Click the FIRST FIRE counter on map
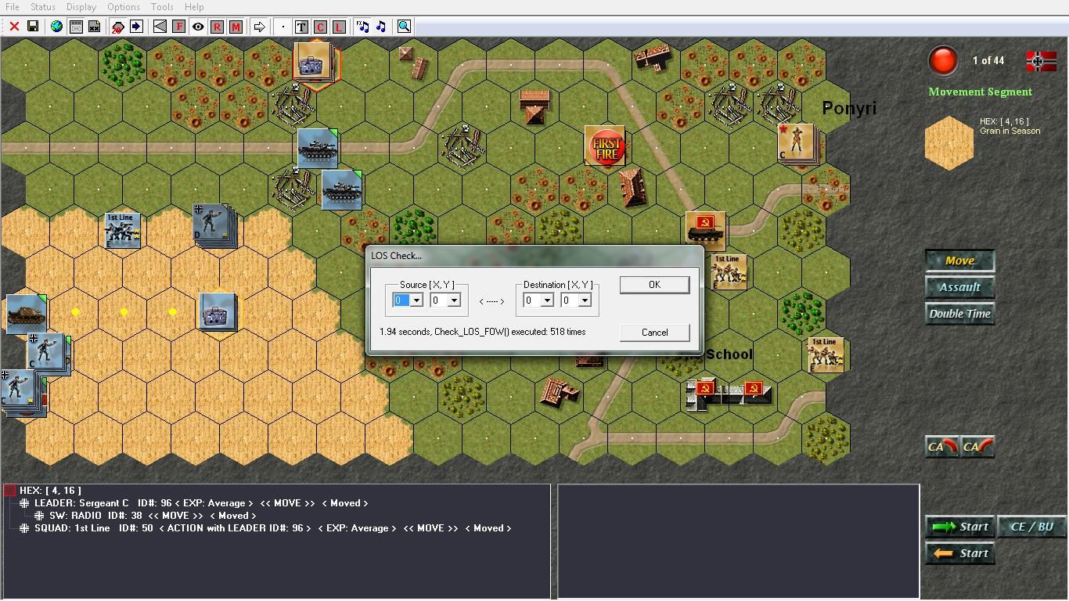This screenshot has width=1069, height=601. point(606,146)
